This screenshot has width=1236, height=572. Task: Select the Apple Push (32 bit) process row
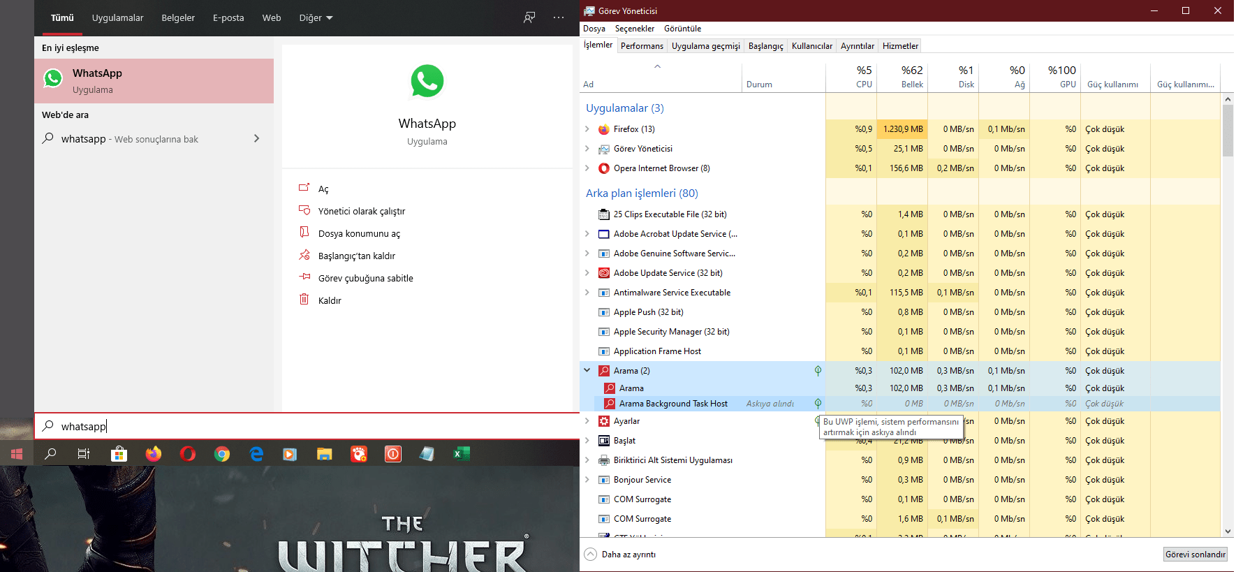coord(900,312)
